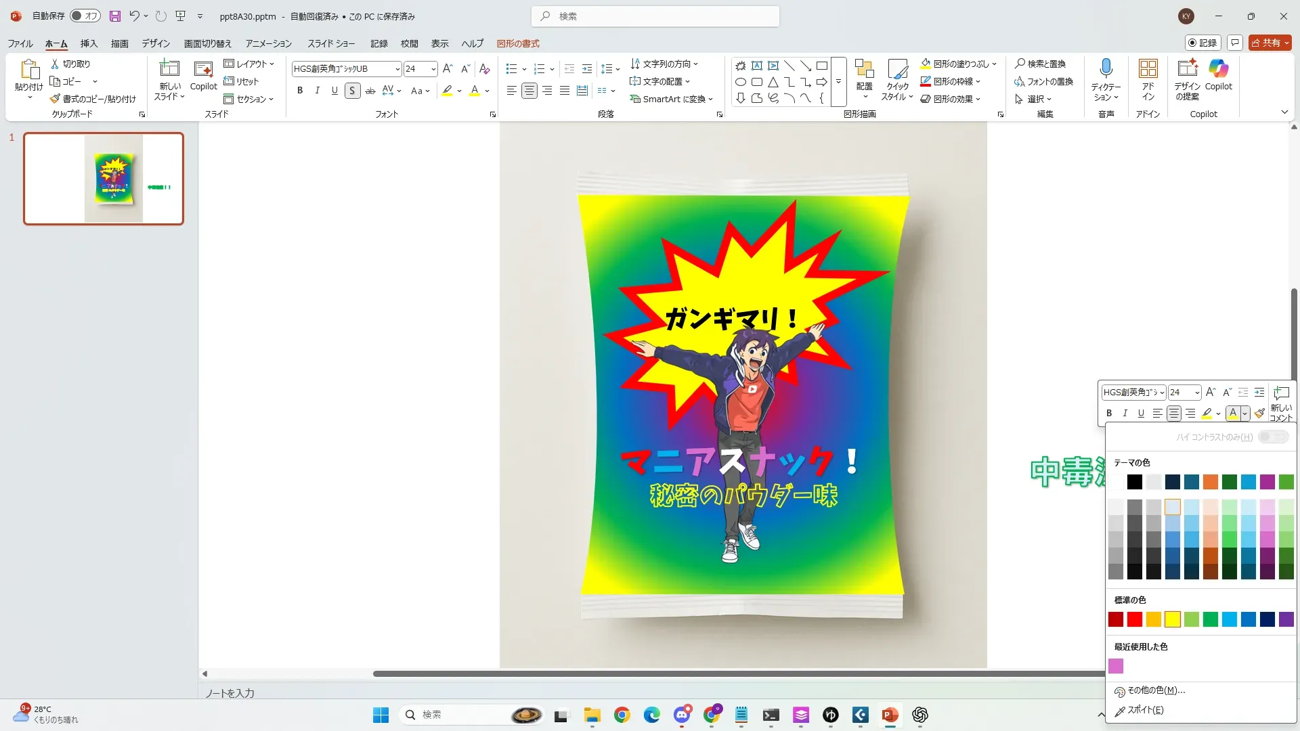The height and width of the screenshot is (731, 1300).
Task: Expand the Text Direction dropdown
Action: [x=665, y=64]
